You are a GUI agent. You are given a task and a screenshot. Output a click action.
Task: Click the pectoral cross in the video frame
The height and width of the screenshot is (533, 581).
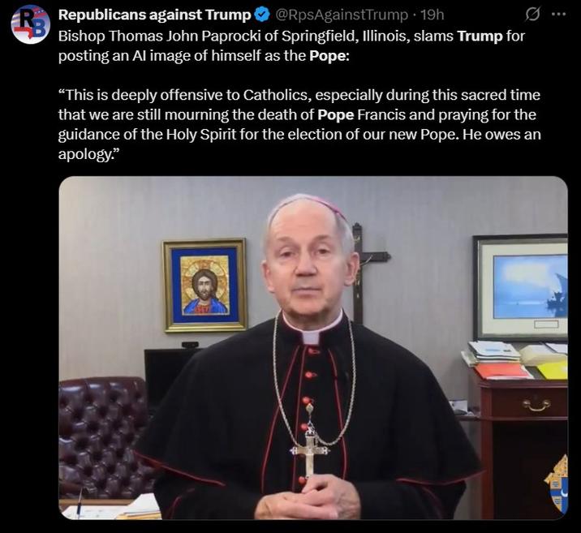coord(310,452)
